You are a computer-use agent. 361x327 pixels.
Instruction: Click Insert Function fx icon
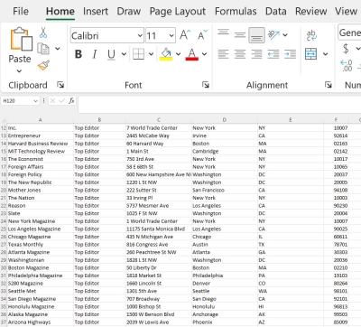point(71,100)
